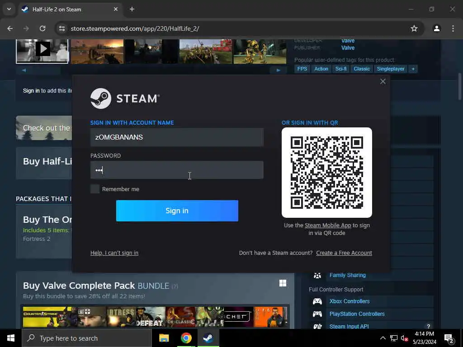The image size is (463, 347).
Task: Open Valve publisher link
Action: pyautogui.click(x=348, y=48)
